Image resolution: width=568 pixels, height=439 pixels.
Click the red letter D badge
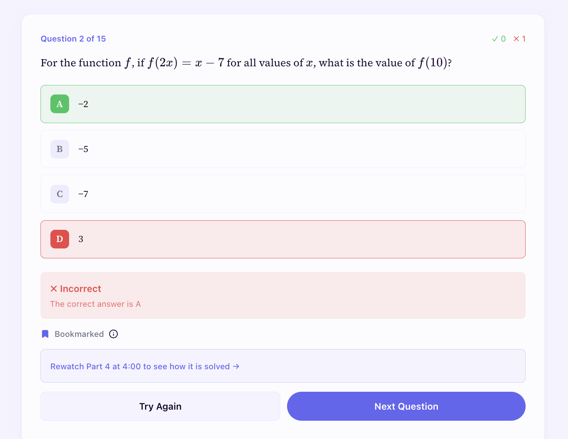60,239
